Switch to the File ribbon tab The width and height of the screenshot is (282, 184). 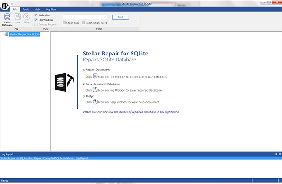tap(15, 9)
